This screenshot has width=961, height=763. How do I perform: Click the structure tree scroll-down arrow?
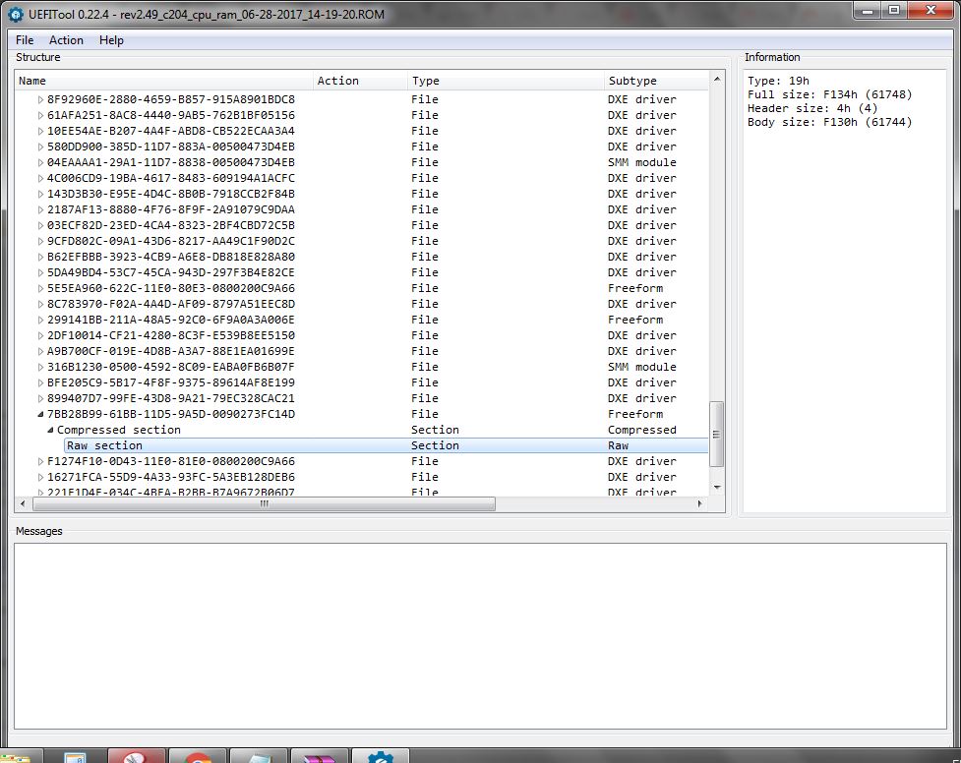716,488
